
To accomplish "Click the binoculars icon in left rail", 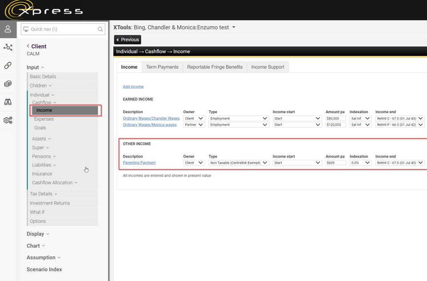I will pyautogui.click(x=8, y=102).
